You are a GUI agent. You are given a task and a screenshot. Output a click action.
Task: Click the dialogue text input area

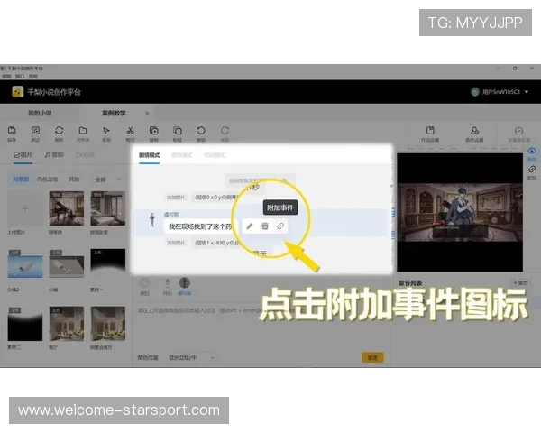click(x=261, y=327)
